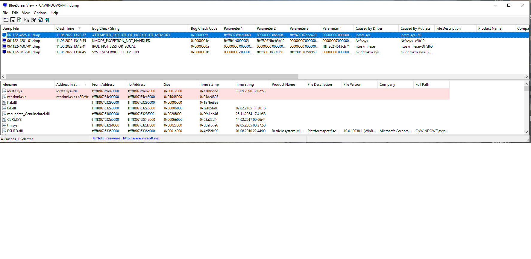Sort by Caused By Driver column header

click(x=376, y=28)
